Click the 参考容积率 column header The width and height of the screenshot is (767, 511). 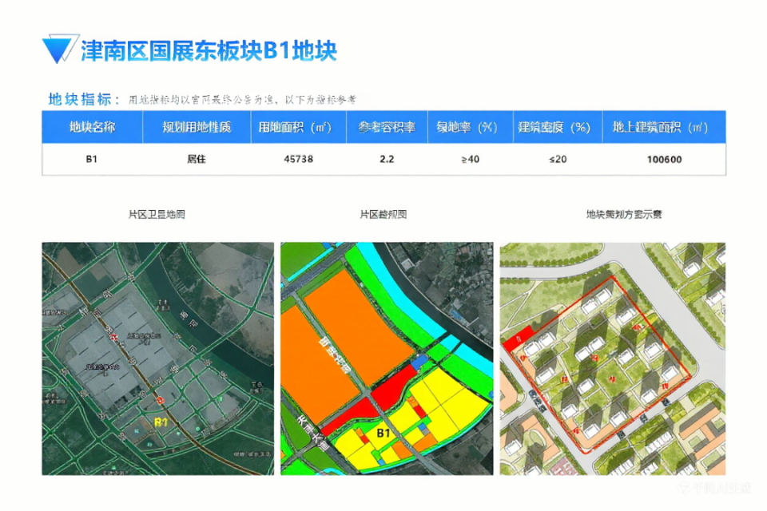coord(387,127)
